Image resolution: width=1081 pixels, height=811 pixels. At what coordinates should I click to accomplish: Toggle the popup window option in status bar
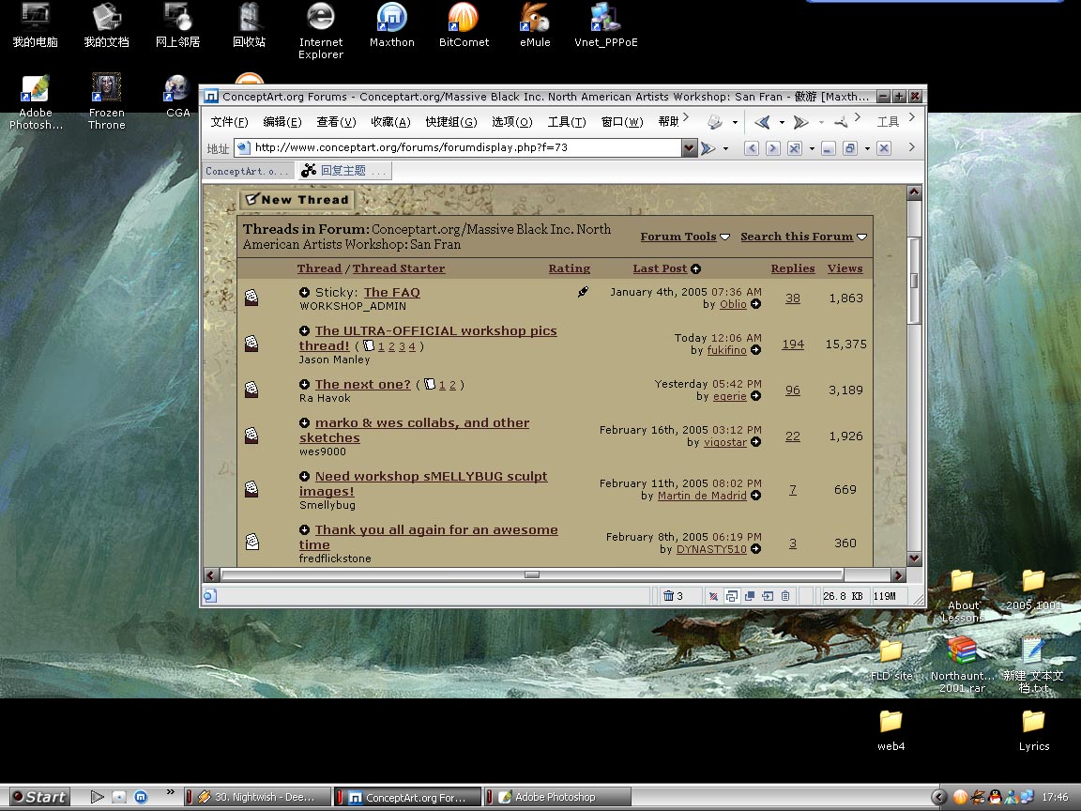point(732,596)
